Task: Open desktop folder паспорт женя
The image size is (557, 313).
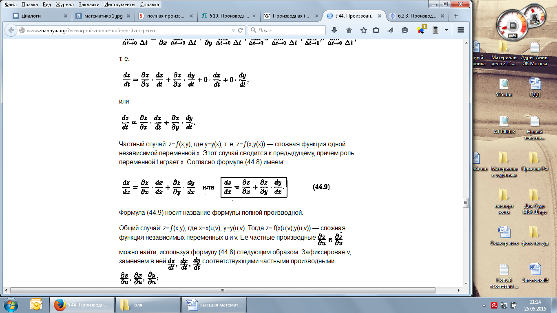Action: (x=504, y=202)
